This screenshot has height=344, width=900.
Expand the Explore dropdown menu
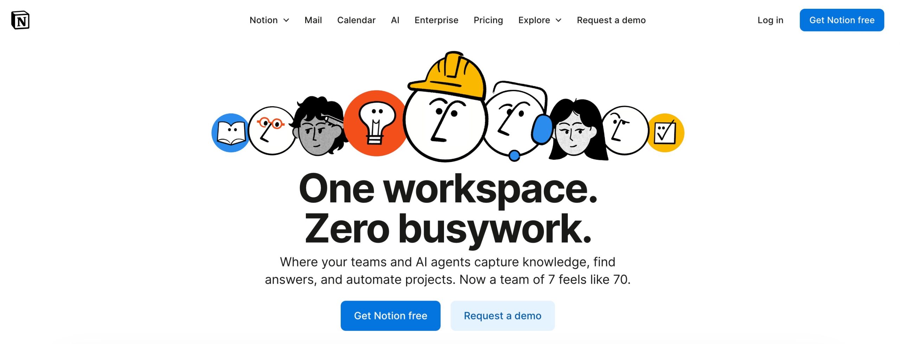click(540, 20)
